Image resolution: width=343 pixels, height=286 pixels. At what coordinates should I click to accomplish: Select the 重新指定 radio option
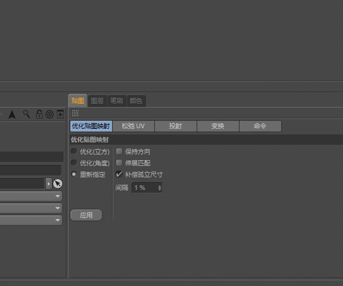coord(74,174)
